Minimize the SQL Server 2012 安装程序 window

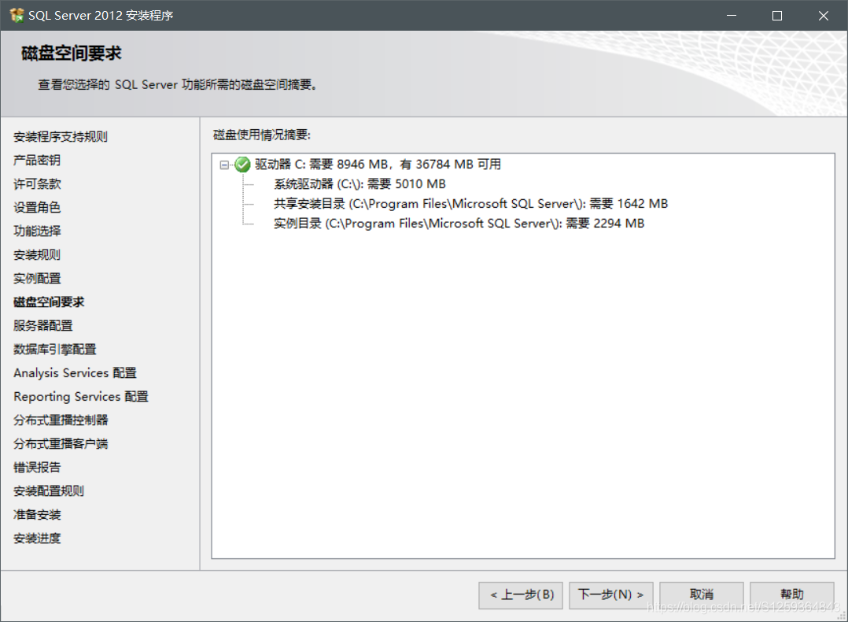click(x=732, y=16)
